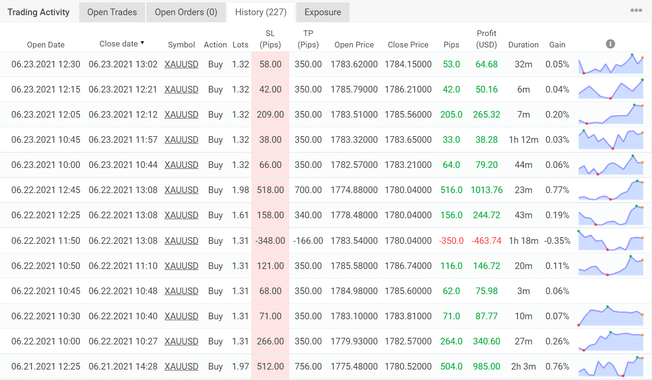
Task: Select the History (227) tab
Action: (x=260, y=12)
